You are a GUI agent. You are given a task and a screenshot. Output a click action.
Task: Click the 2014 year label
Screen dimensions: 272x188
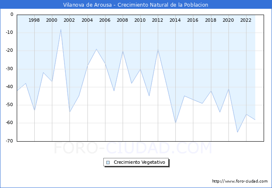coord(175,20)
